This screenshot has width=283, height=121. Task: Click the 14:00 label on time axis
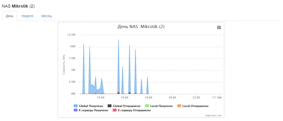101,98
